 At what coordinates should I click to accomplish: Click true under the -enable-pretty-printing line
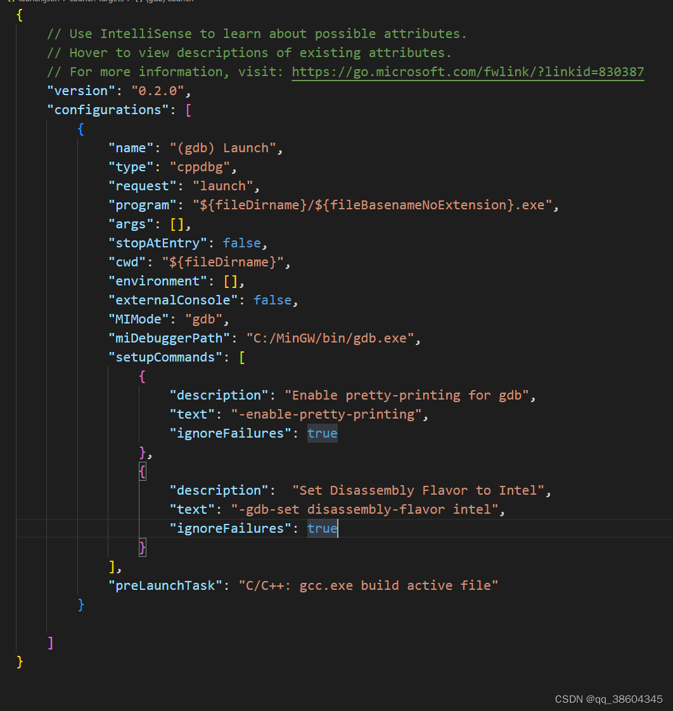[x=322, y=434]
